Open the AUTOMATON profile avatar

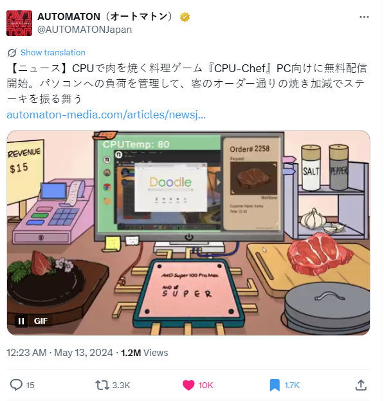pos(19,23)
